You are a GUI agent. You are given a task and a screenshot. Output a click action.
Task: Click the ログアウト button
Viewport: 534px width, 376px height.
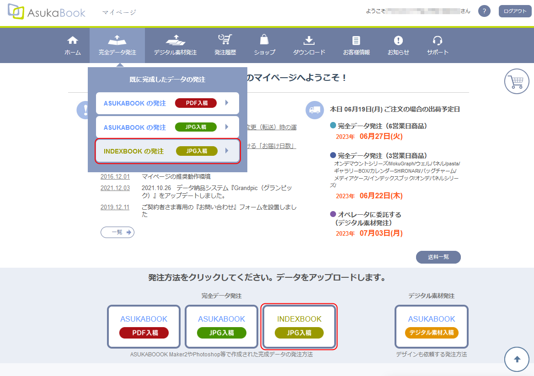click(515, 11)
